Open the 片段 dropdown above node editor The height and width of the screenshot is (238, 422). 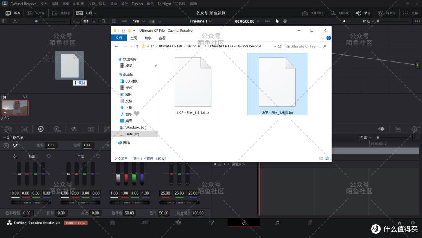[x=368, y=21]
